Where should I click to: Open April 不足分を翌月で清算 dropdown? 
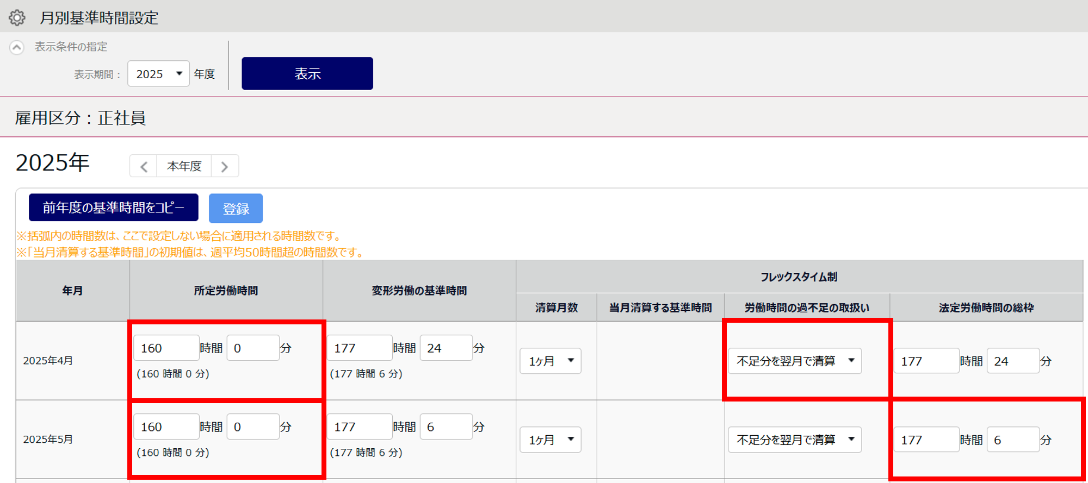(x=795, y=361)
